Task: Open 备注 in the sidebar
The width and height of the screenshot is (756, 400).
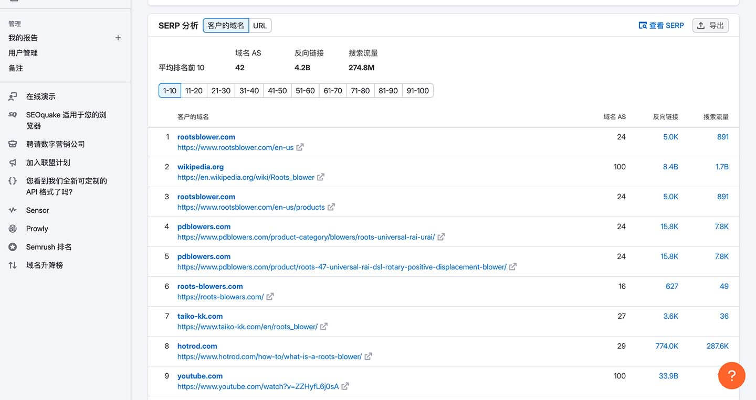Action: (16, 68)
